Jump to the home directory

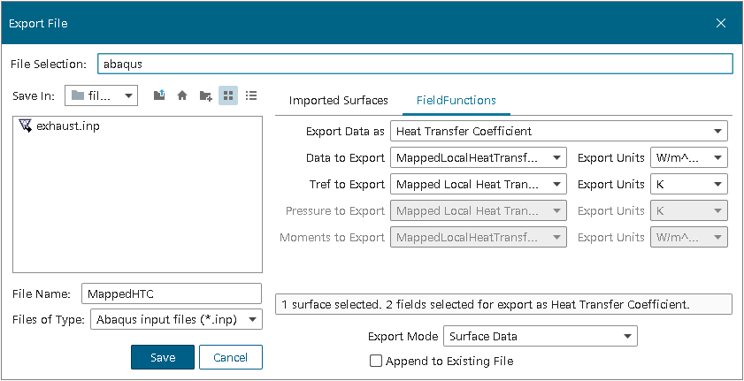(182, 95)
